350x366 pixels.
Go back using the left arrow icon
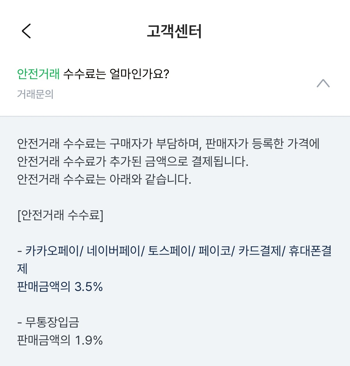pos(26,31)
